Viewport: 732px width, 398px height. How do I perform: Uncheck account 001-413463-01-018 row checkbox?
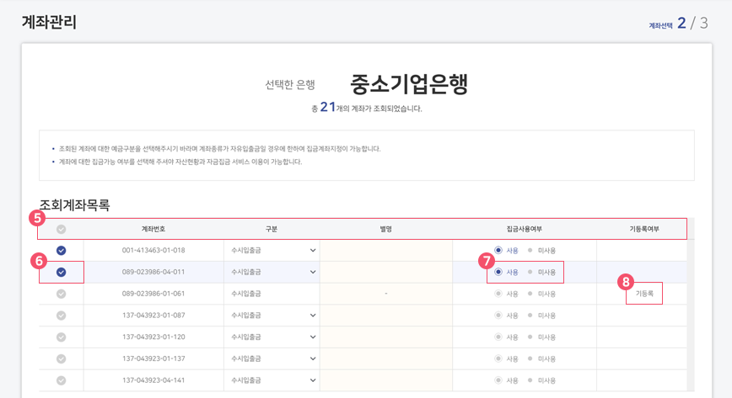tap(62, 251)
